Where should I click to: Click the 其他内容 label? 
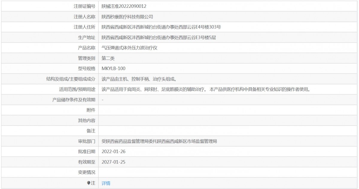86,120
